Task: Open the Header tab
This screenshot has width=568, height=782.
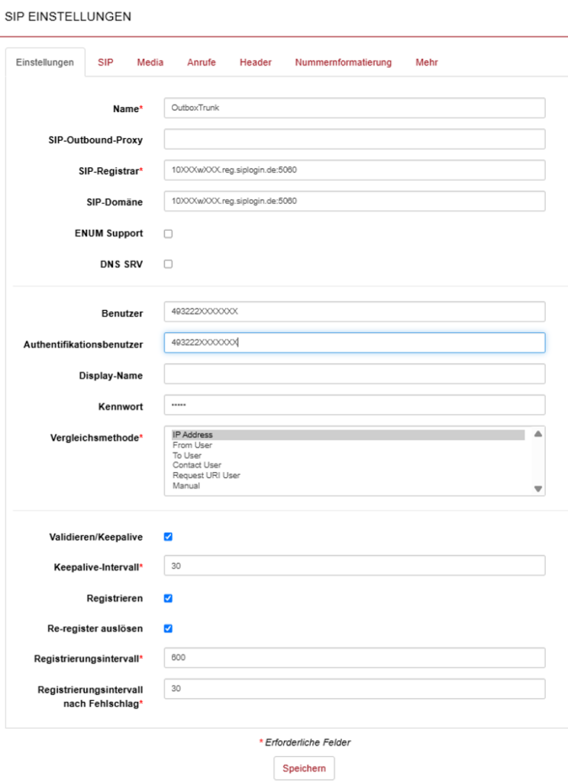Action: pyautogui.click(x=255, y=63)
